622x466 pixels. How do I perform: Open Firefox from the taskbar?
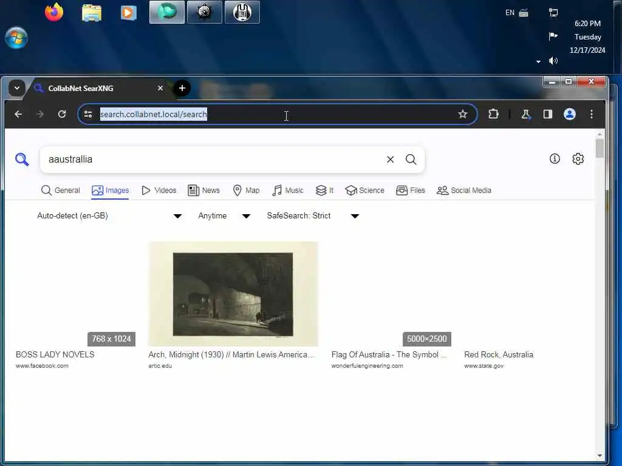pyautogui.click(x=54, y=12)
